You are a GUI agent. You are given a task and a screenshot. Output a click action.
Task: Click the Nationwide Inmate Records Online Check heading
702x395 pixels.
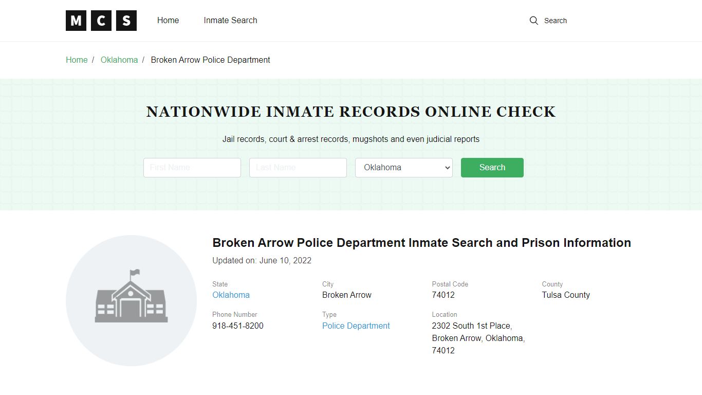[351, 112]
